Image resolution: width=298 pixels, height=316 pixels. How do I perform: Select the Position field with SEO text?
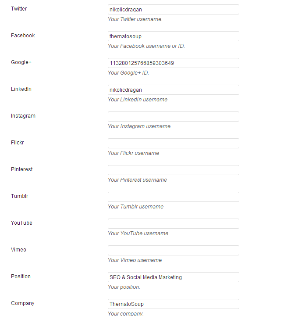pos(173,277)
